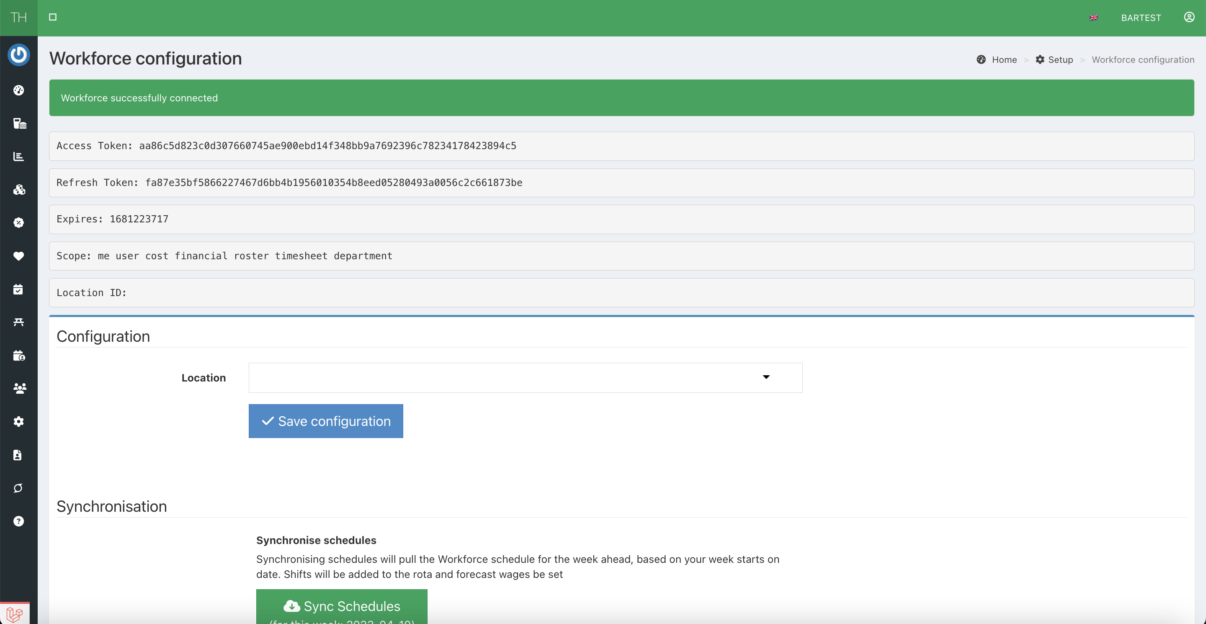Open the calendar check sidebar icon
The height and width of the screenshot is (624, 1206).
click(18, 289)
